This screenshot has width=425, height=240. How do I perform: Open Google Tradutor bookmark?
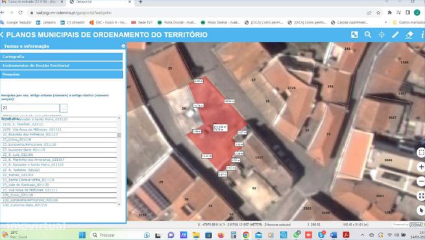(16, 23)
